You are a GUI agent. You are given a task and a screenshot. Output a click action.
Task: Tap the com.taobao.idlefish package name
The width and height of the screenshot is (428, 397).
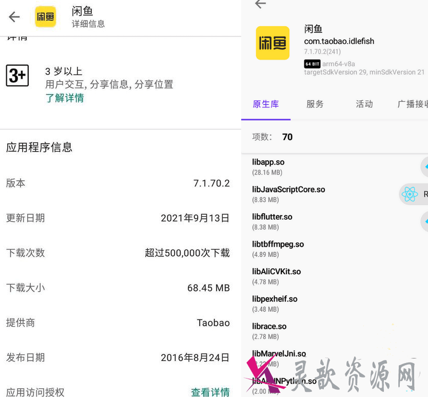339,41
